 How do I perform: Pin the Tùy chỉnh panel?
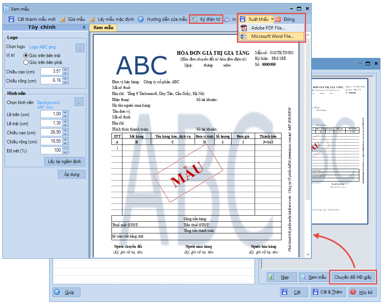tap(84, 27)
